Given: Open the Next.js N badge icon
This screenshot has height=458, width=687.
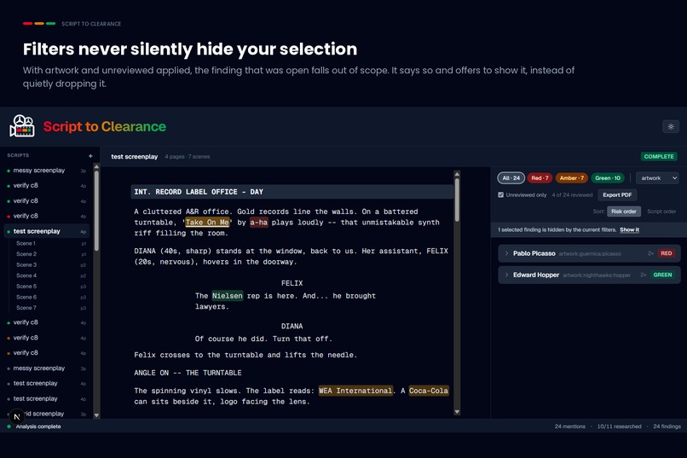Looking at the screenshot, I should click(17, 416).
